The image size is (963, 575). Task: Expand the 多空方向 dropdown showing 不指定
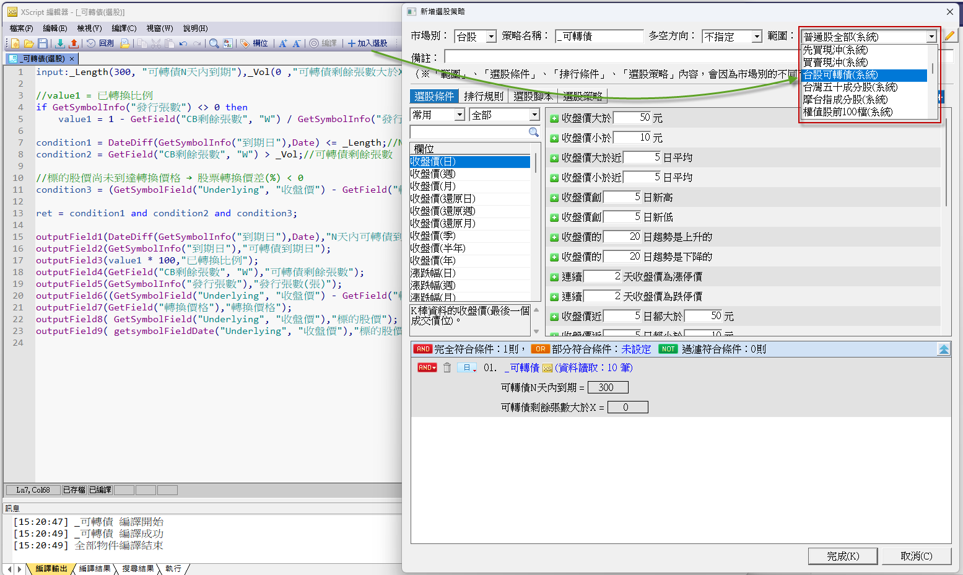pos(731,37)
